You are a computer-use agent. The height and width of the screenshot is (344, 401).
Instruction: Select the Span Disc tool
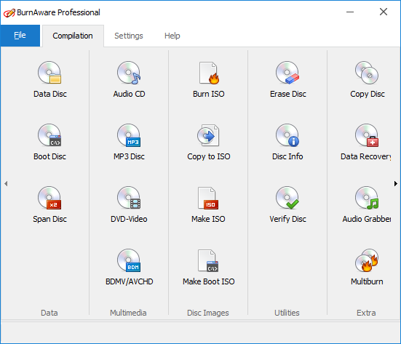[50, 204]
